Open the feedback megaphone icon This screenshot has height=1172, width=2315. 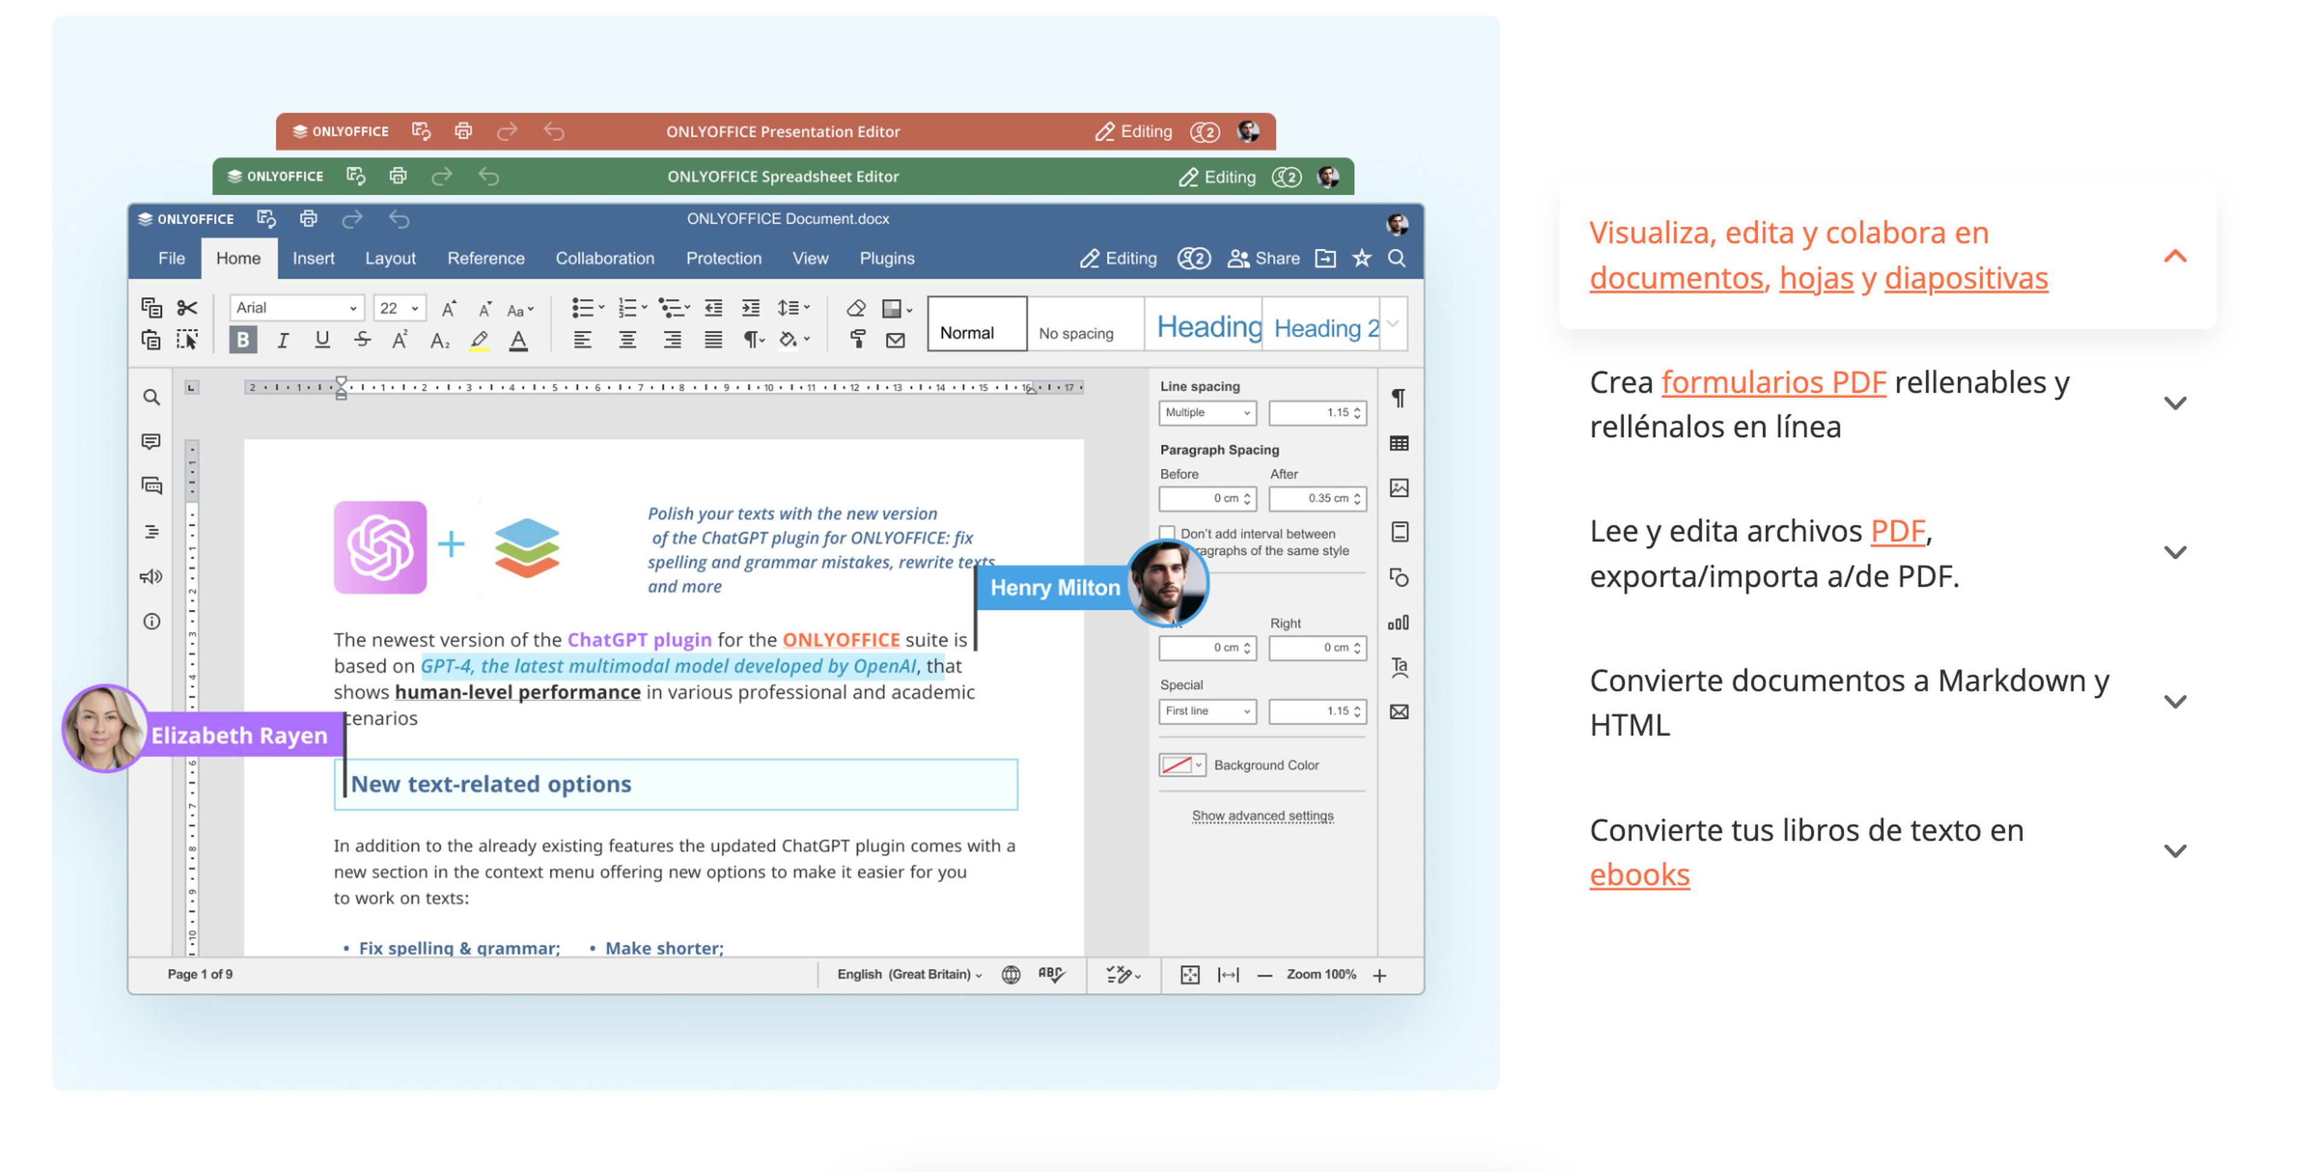click(x=151, y=576)
